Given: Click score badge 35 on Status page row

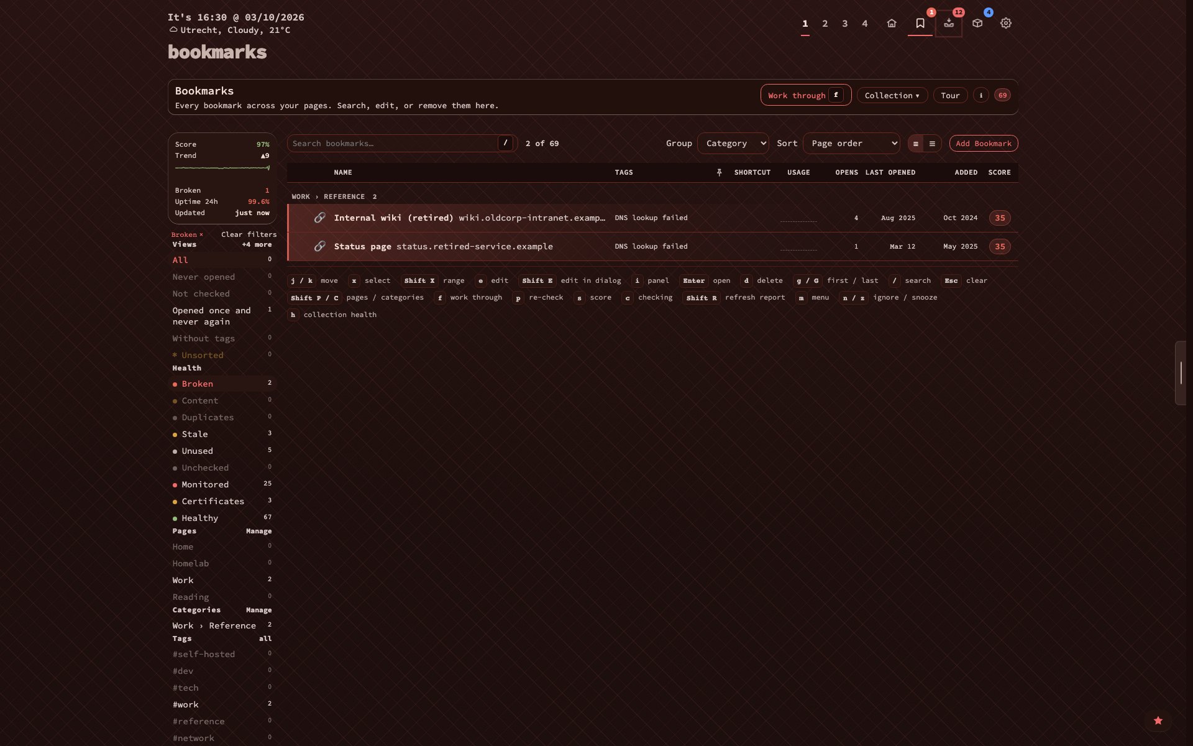Looking at the screenshot, I should tap(1000, 246).
